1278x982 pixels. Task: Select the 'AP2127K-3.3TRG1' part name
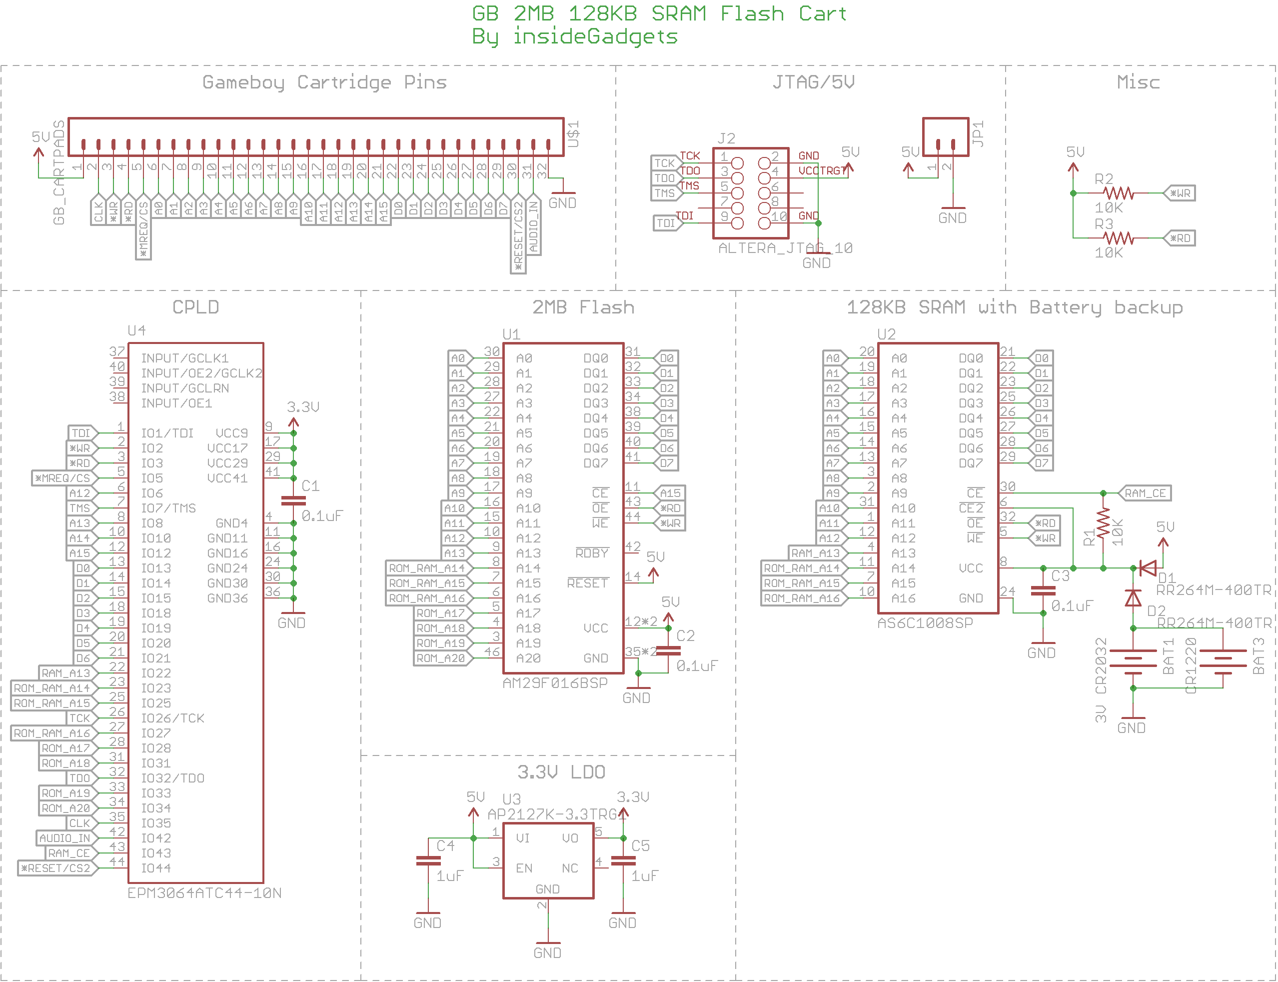tap(557, 813)
